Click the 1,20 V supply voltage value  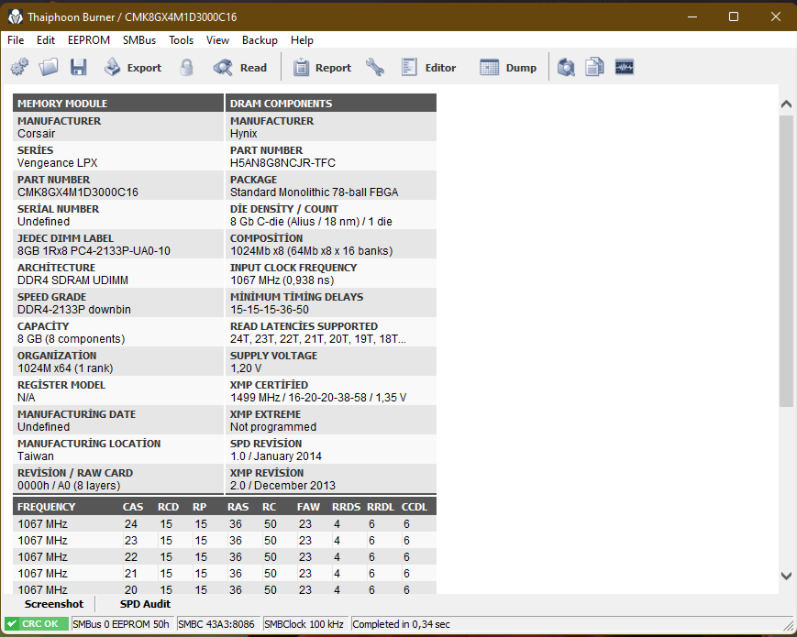[246, 368]
